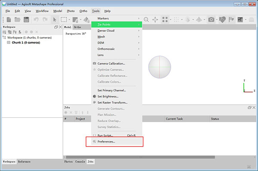Click the move job down arrow

88,113
